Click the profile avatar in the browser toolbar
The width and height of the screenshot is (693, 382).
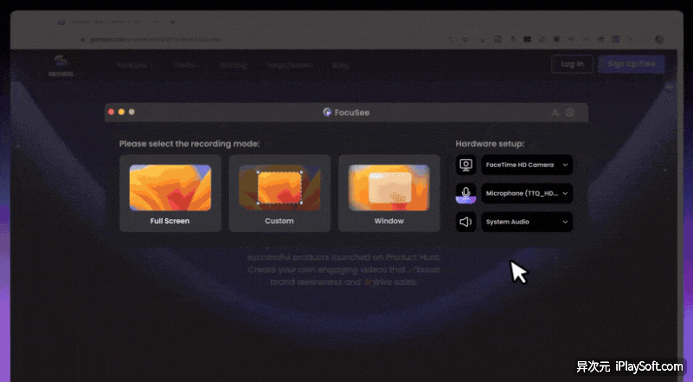[x=659, y=39]
